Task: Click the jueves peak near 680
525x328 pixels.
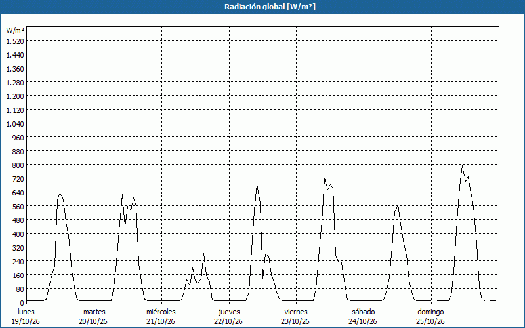Action: (x=257, y=185)
